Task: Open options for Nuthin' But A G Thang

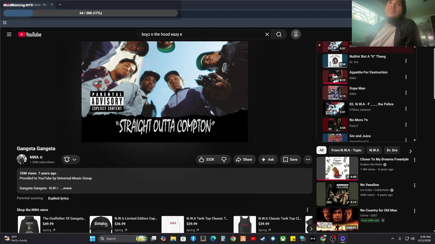Action: (406, 61)
